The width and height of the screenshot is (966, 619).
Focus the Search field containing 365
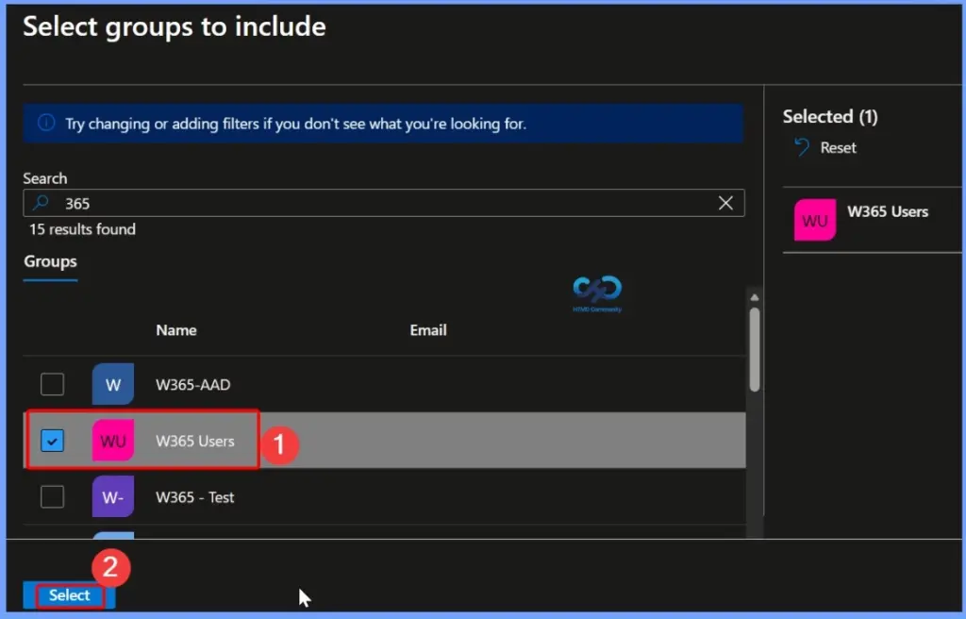(x=384, y=203)
